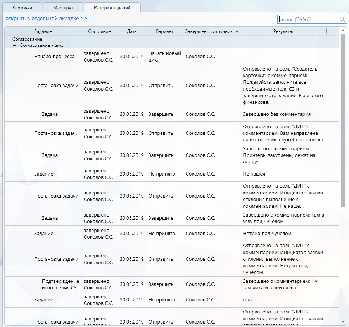The height and width of the screenshot is (327, 349).
Task: Open the Маршрут tab
Action: coord(63,8)
